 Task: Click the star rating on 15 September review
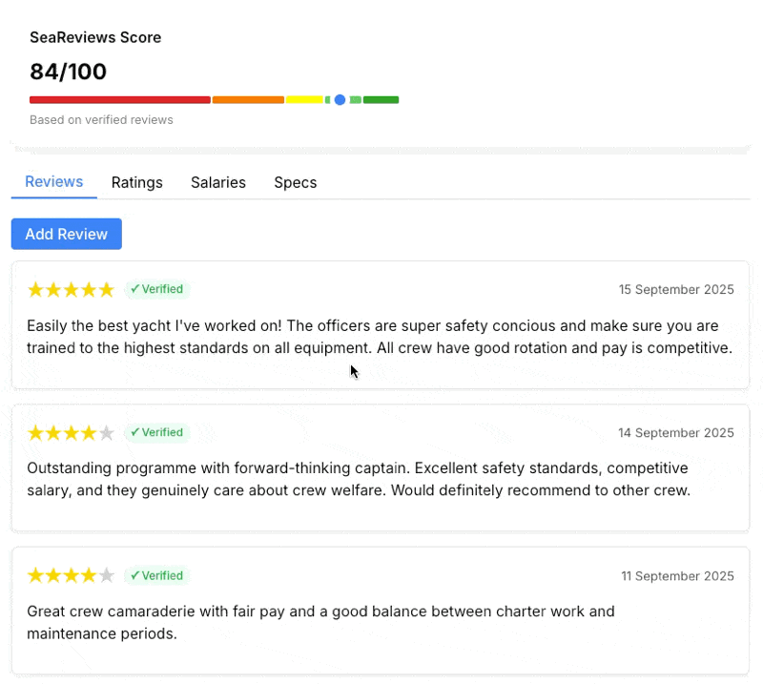71,289
